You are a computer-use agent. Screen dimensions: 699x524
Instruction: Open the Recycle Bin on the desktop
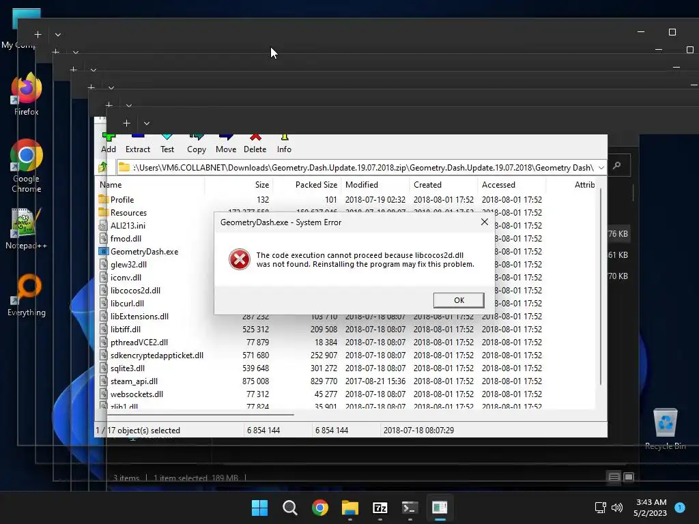[665, 429]
